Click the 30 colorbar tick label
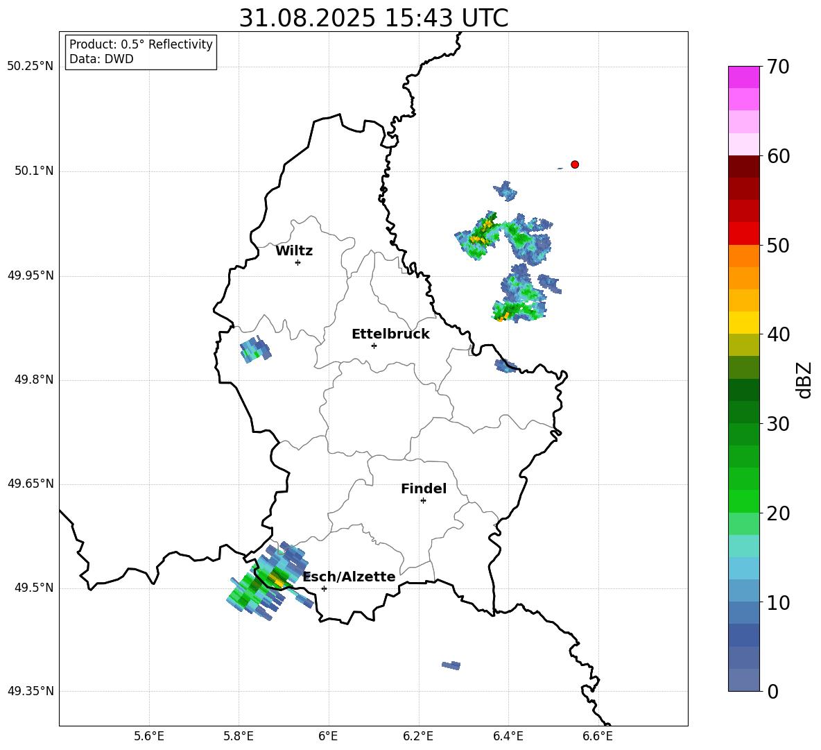Image resolution: width=821 pixels, height=750 pixels. (778, 424)
